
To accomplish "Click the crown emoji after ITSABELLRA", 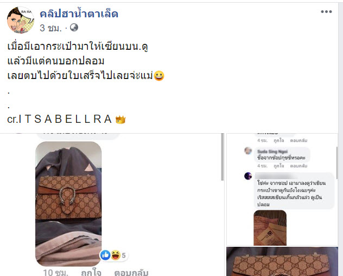I will coord(120,120).
